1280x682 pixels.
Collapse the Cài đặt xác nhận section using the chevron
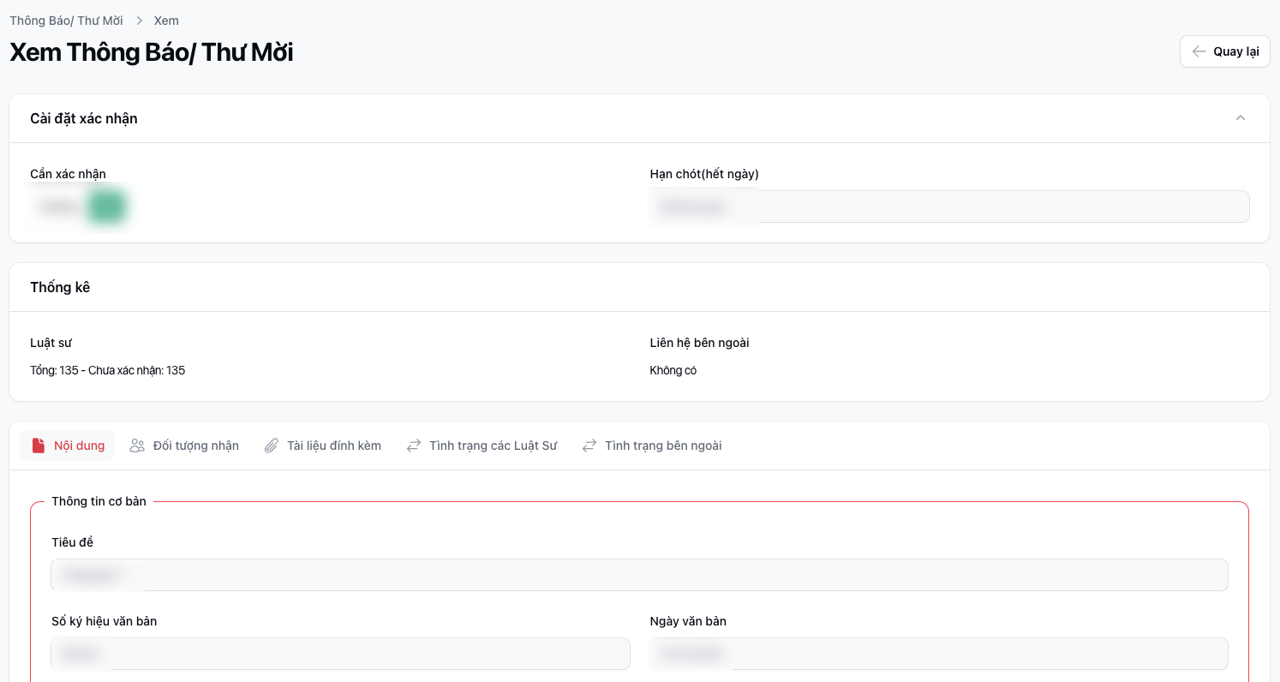pyautogui.click(x=1240, y=118)
